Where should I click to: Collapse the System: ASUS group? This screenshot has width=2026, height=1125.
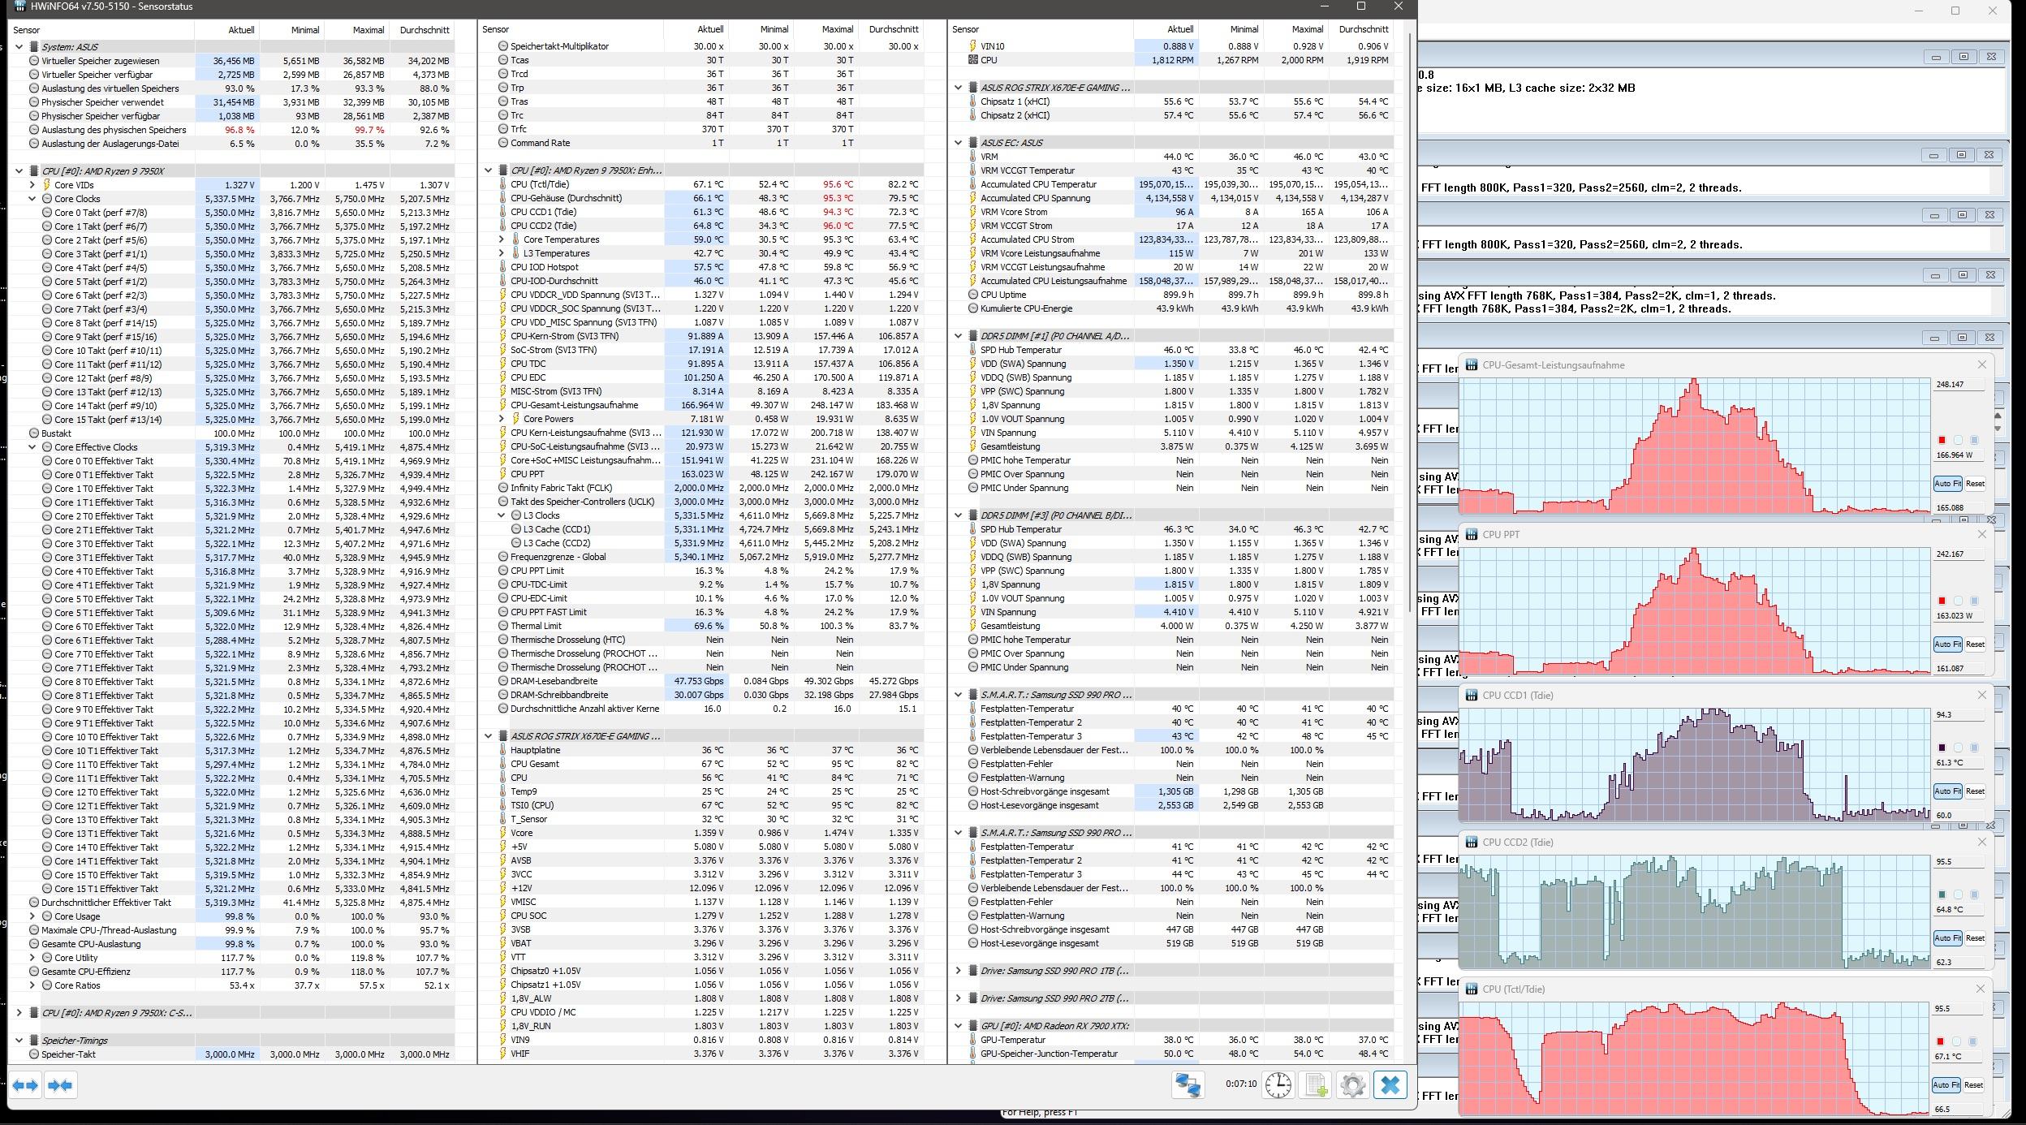[x=19, y=47]
